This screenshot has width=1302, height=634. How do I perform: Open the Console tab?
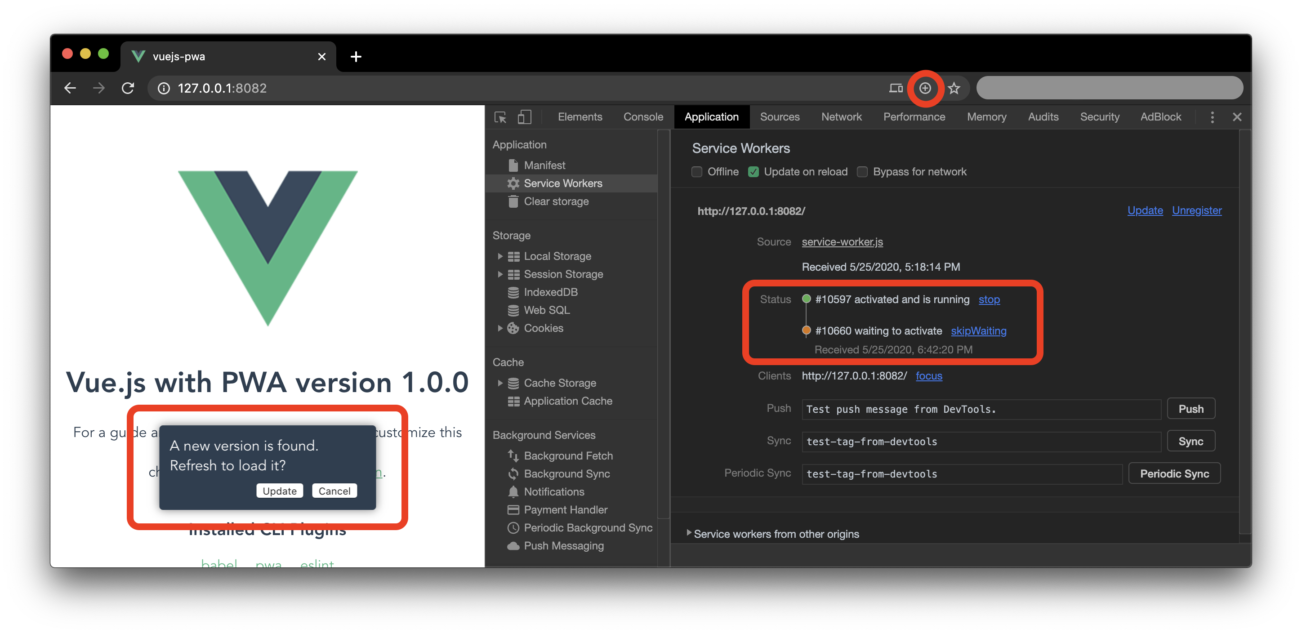(x=643, y=117)
